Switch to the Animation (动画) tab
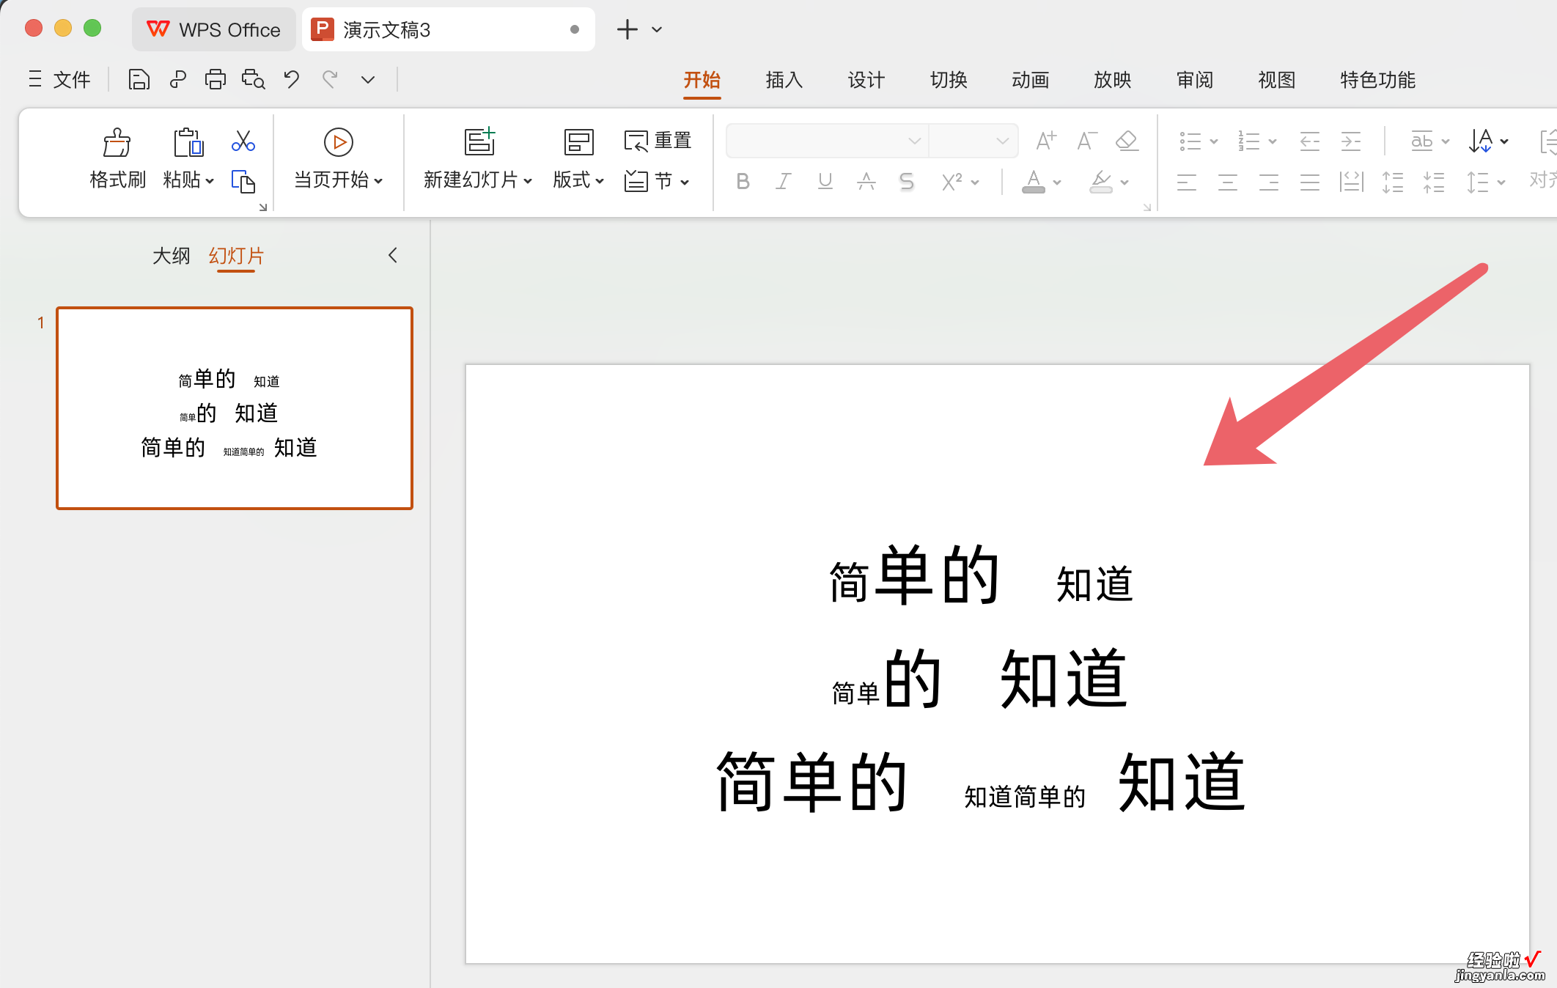The image size is (1557, 988). (1030, 80)
